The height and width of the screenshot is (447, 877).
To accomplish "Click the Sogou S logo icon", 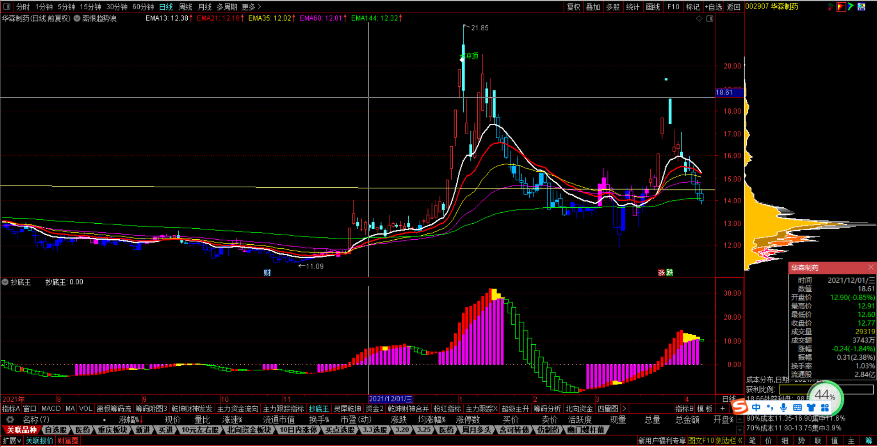I will point(740,406).
